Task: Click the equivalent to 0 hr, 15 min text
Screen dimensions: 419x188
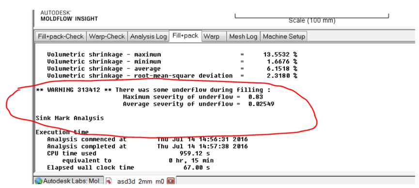Action: point(138,161)
